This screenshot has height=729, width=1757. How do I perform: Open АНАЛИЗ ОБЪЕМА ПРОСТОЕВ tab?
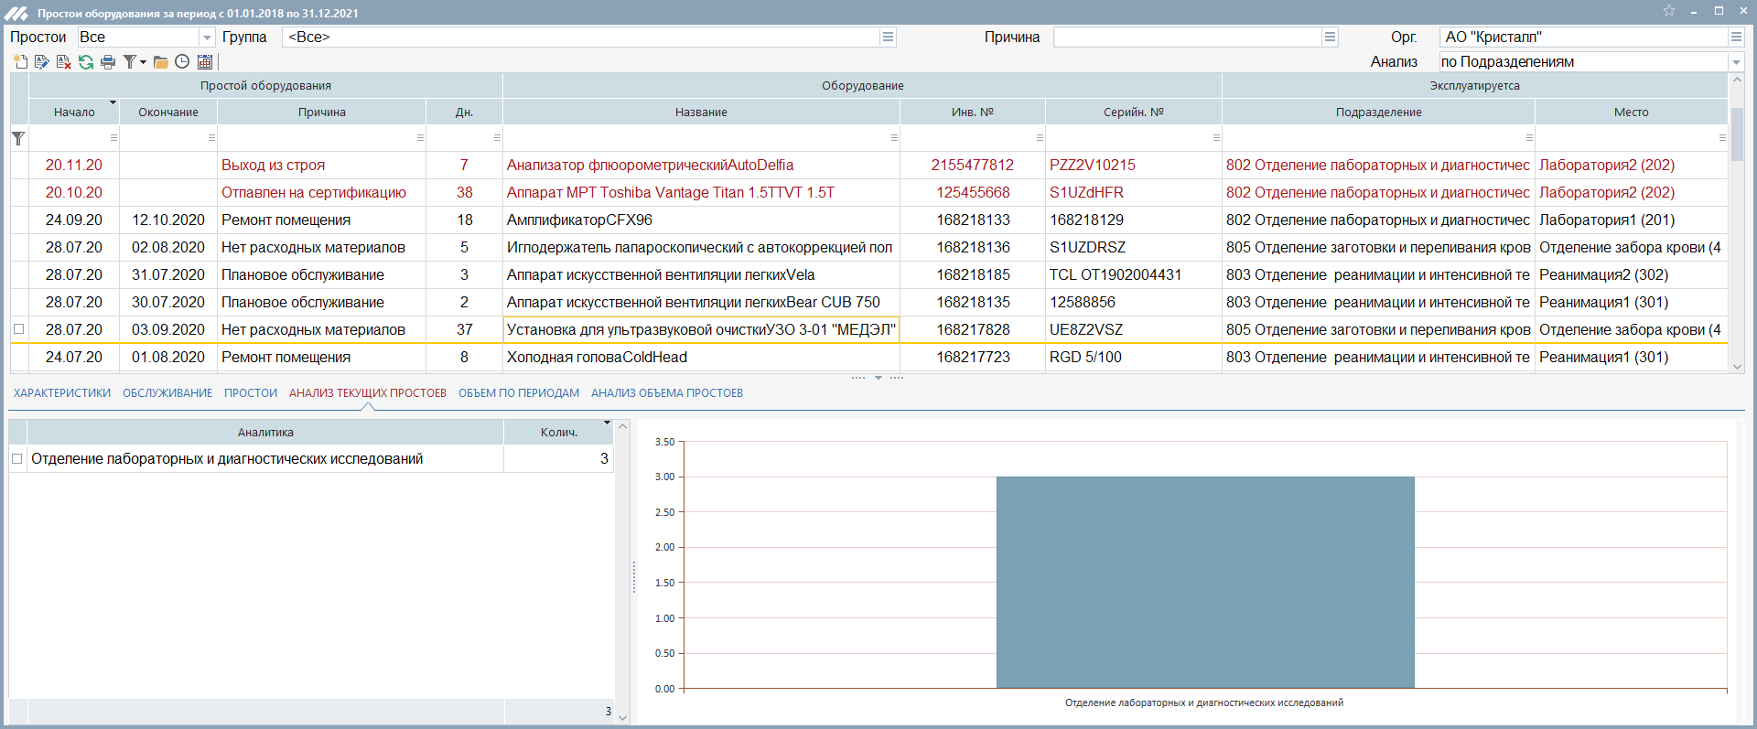(667, 393)
